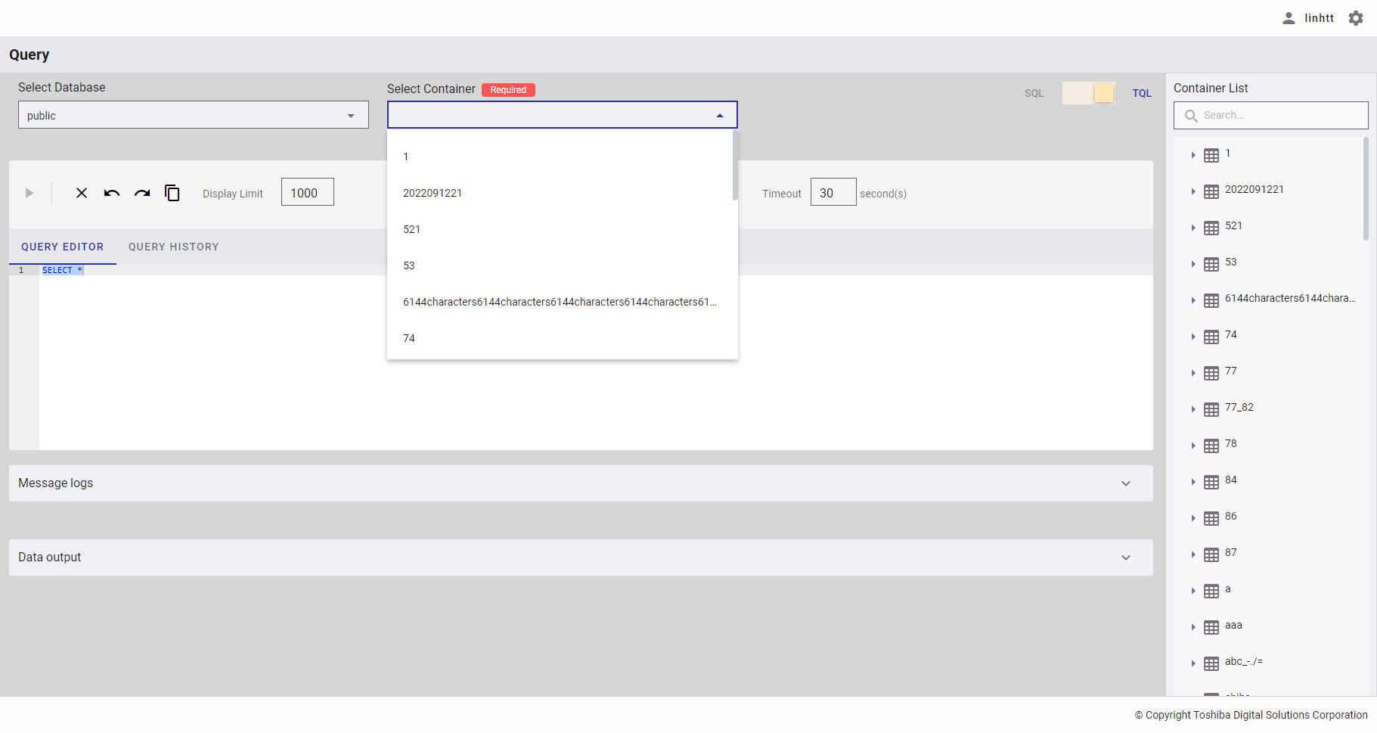1377x733 pixels.
Task: Open the Select Database dropdown
Action: point(193,115)
